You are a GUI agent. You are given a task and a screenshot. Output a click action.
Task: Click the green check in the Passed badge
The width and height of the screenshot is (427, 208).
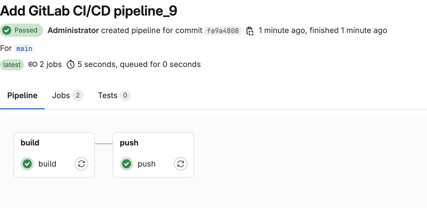point(7,30)
